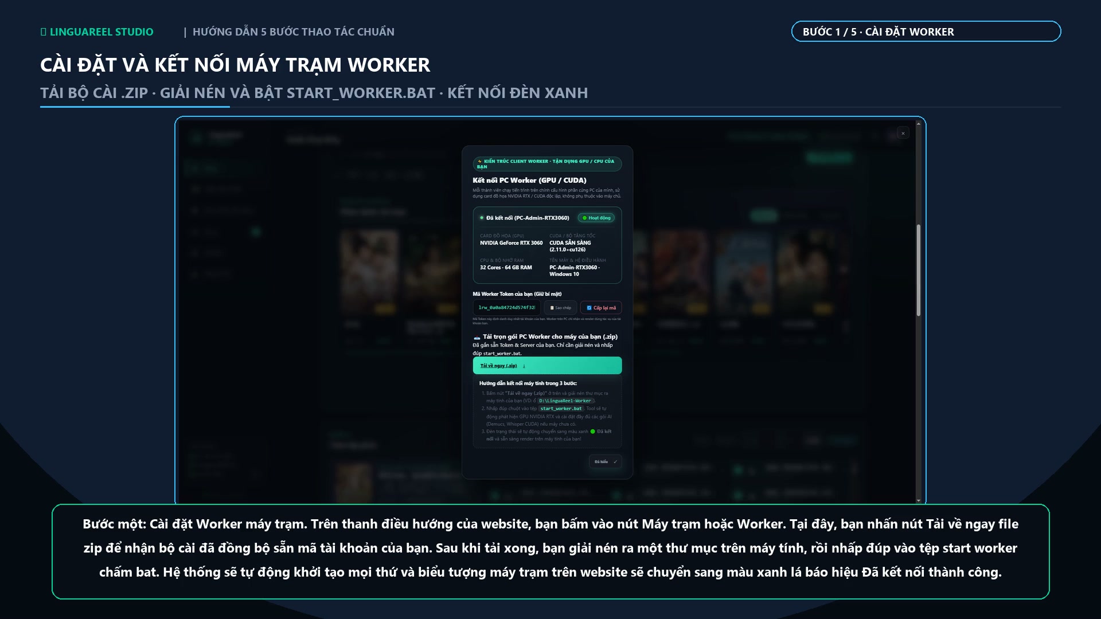Close the worker dialog with the X icon
Image resolution: width=1101 pixels, height=619 pixels.
click(x=903, y=133)
